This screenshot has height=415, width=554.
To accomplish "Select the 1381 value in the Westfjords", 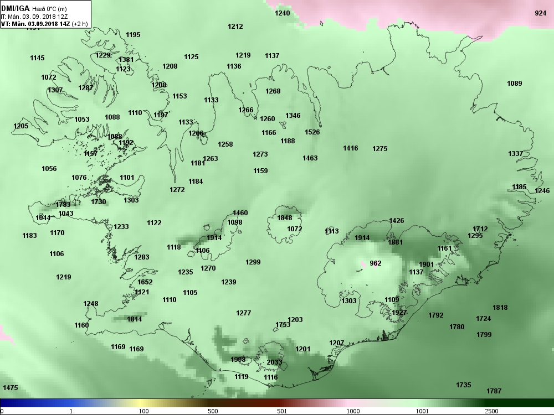I will coord(126,60).
